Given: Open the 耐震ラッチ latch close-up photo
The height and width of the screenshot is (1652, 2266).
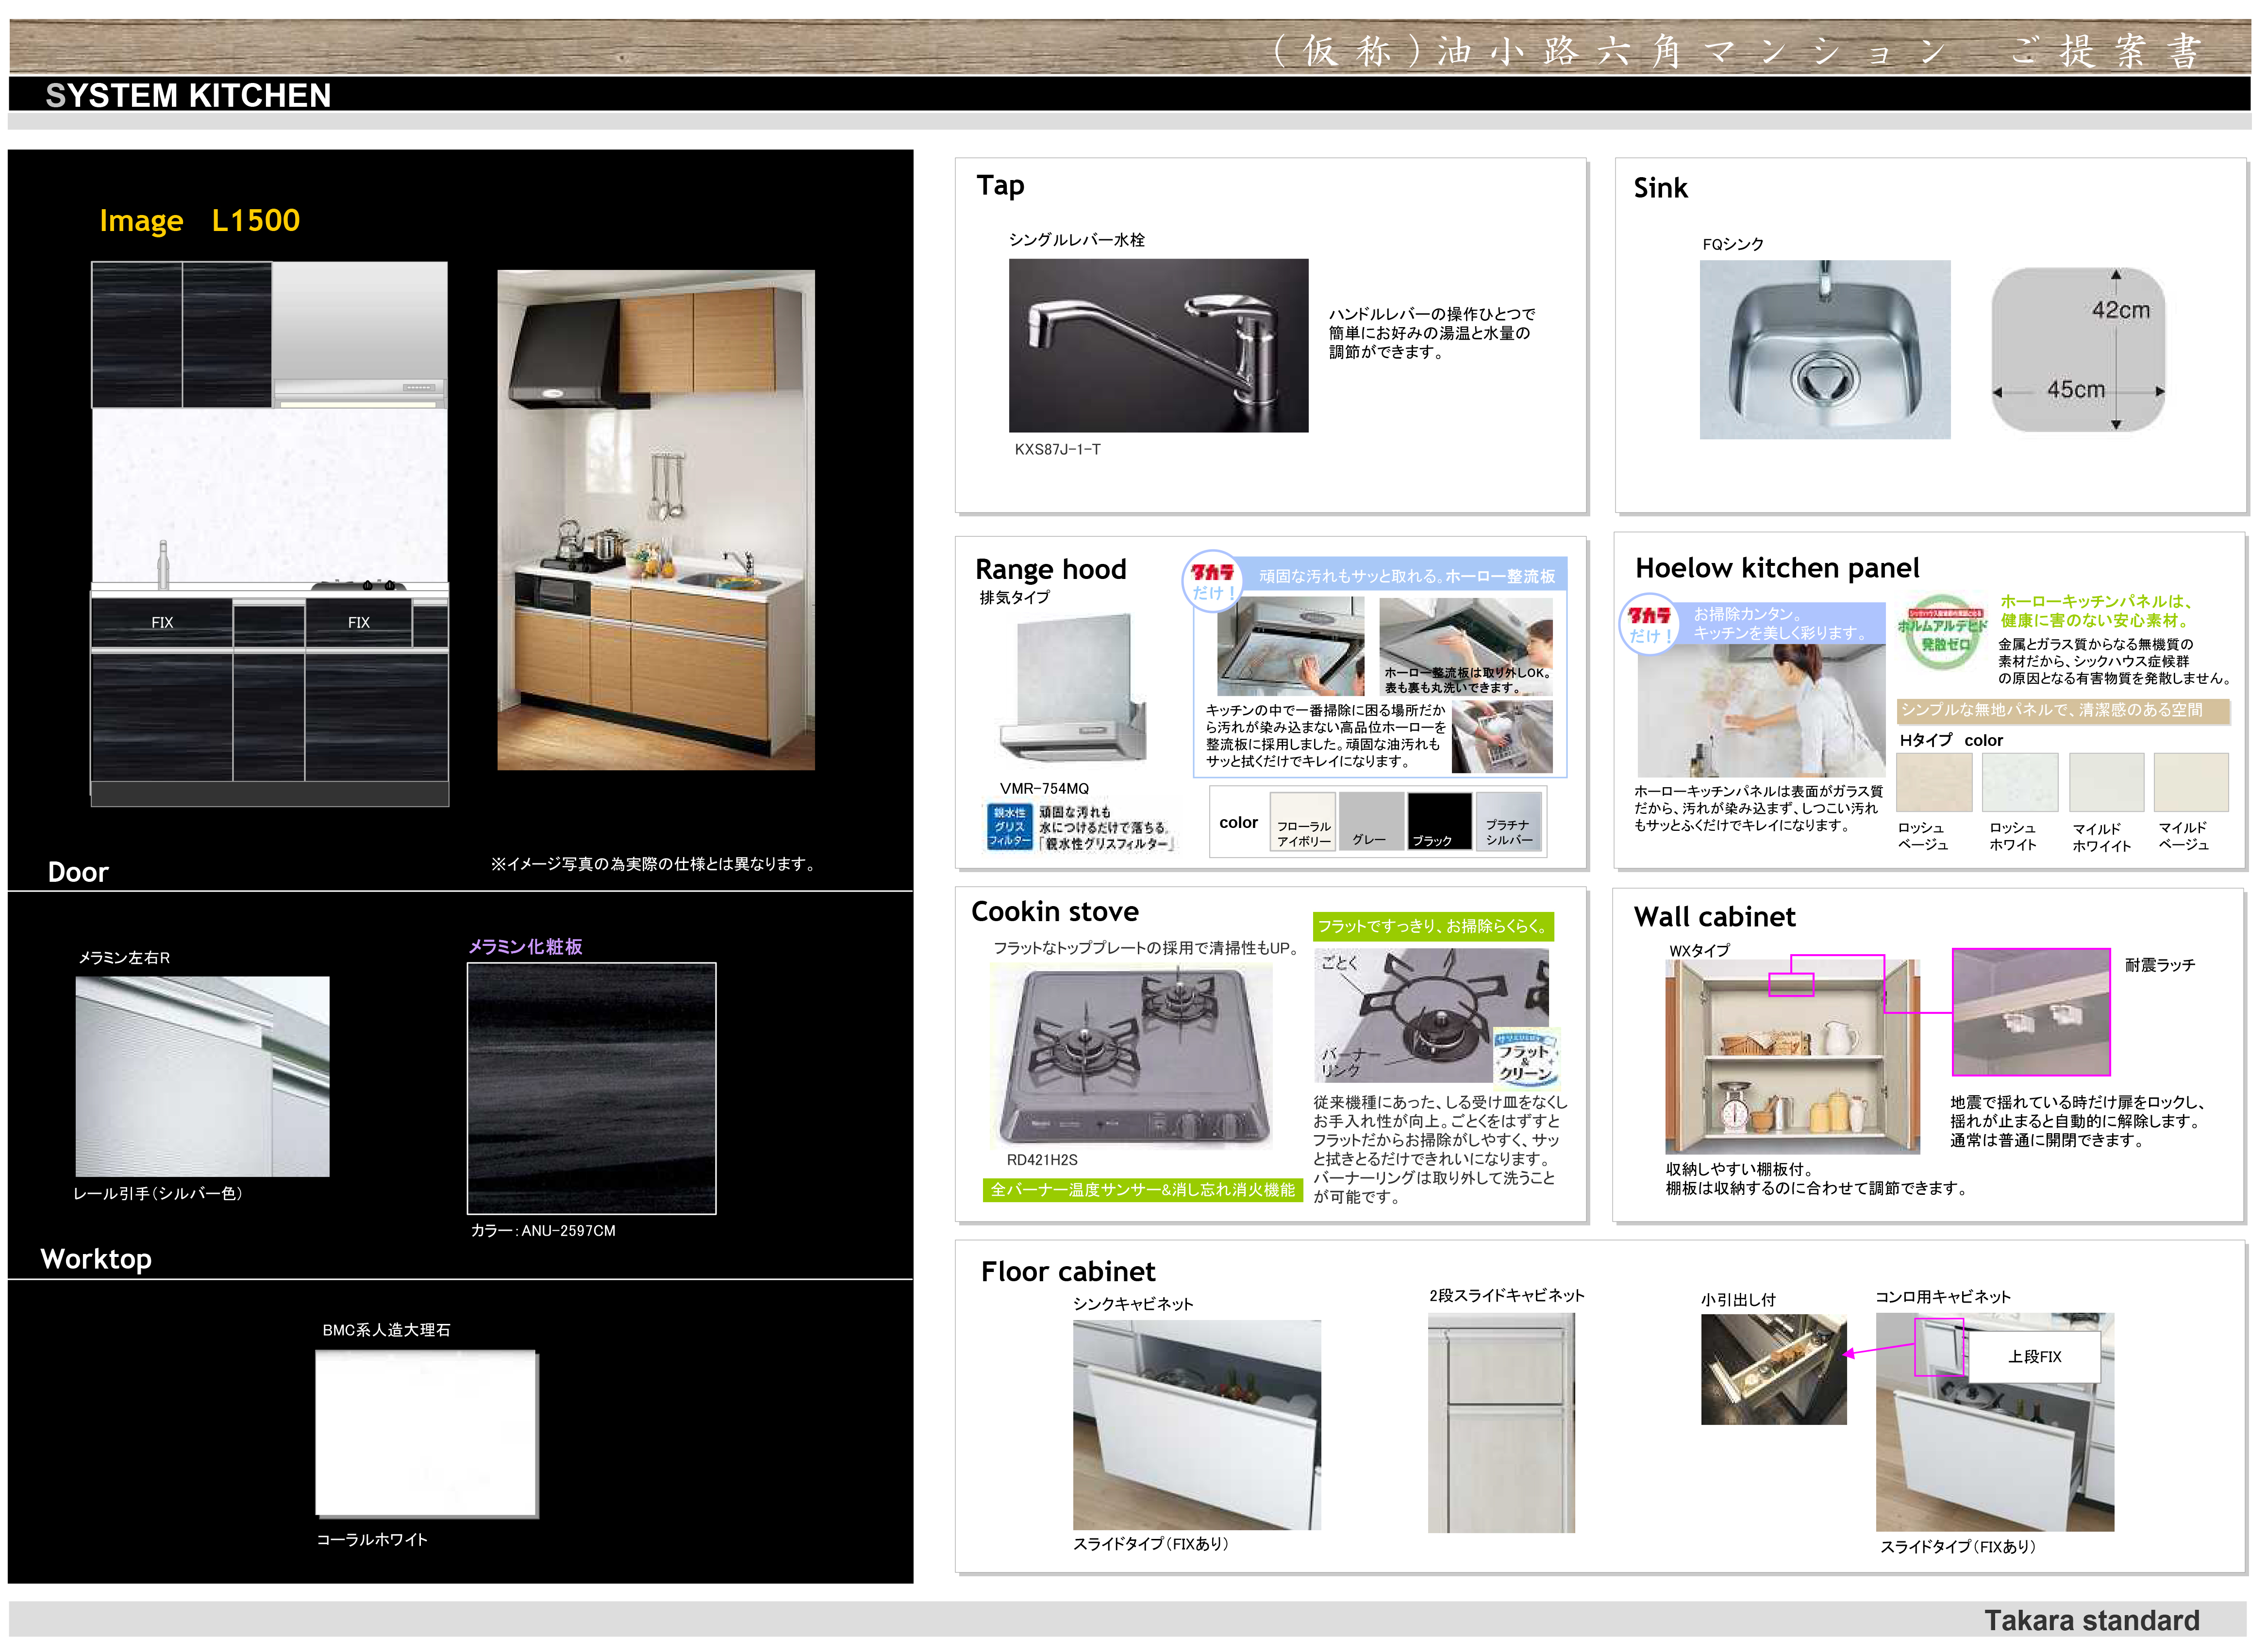Looking at the screenshot, I should 2030,1012.
